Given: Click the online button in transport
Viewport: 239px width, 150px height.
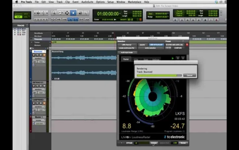Looking at the screenshot, I should (175, 20).
